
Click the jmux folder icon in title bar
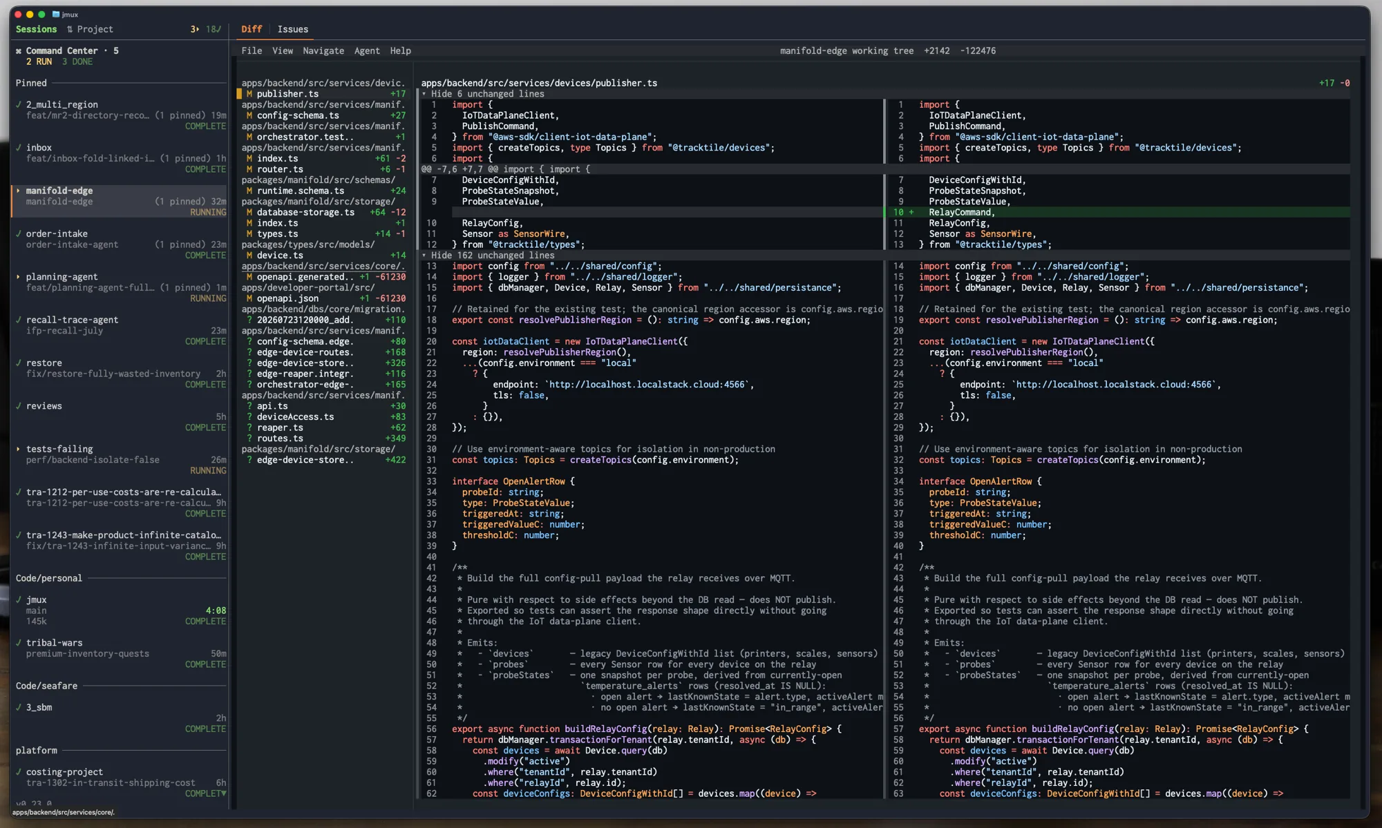(56, 14)
